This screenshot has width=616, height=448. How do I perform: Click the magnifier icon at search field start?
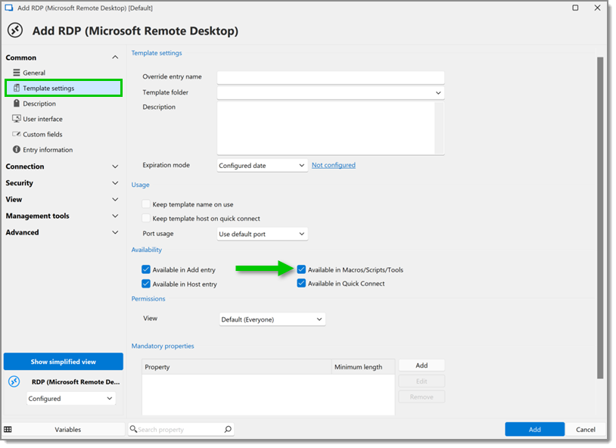click(x=134, y=429)
